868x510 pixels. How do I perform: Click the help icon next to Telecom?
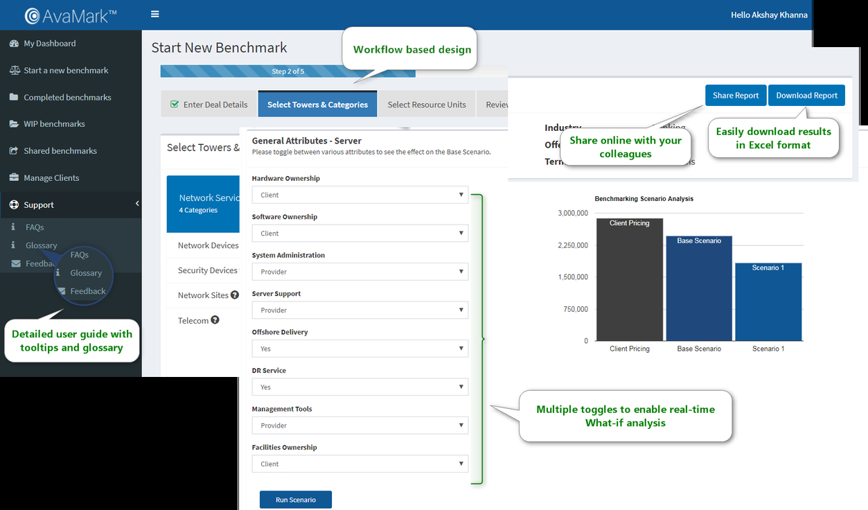pyautogui.click(x=215, y=320)
